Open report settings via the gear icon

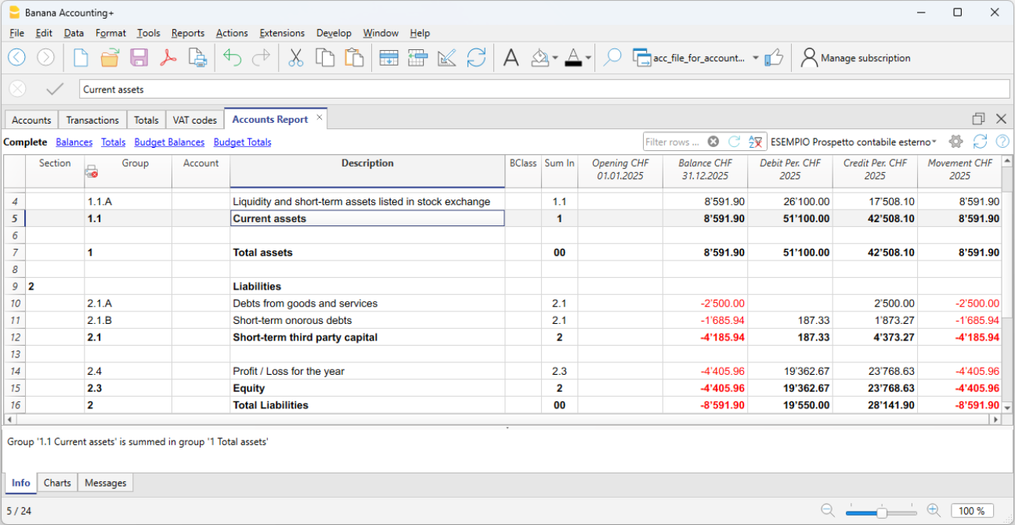click(x=955, y=142)
